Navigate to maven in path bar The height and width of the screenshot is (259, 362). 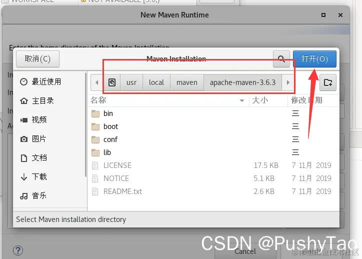coord(187,82)
